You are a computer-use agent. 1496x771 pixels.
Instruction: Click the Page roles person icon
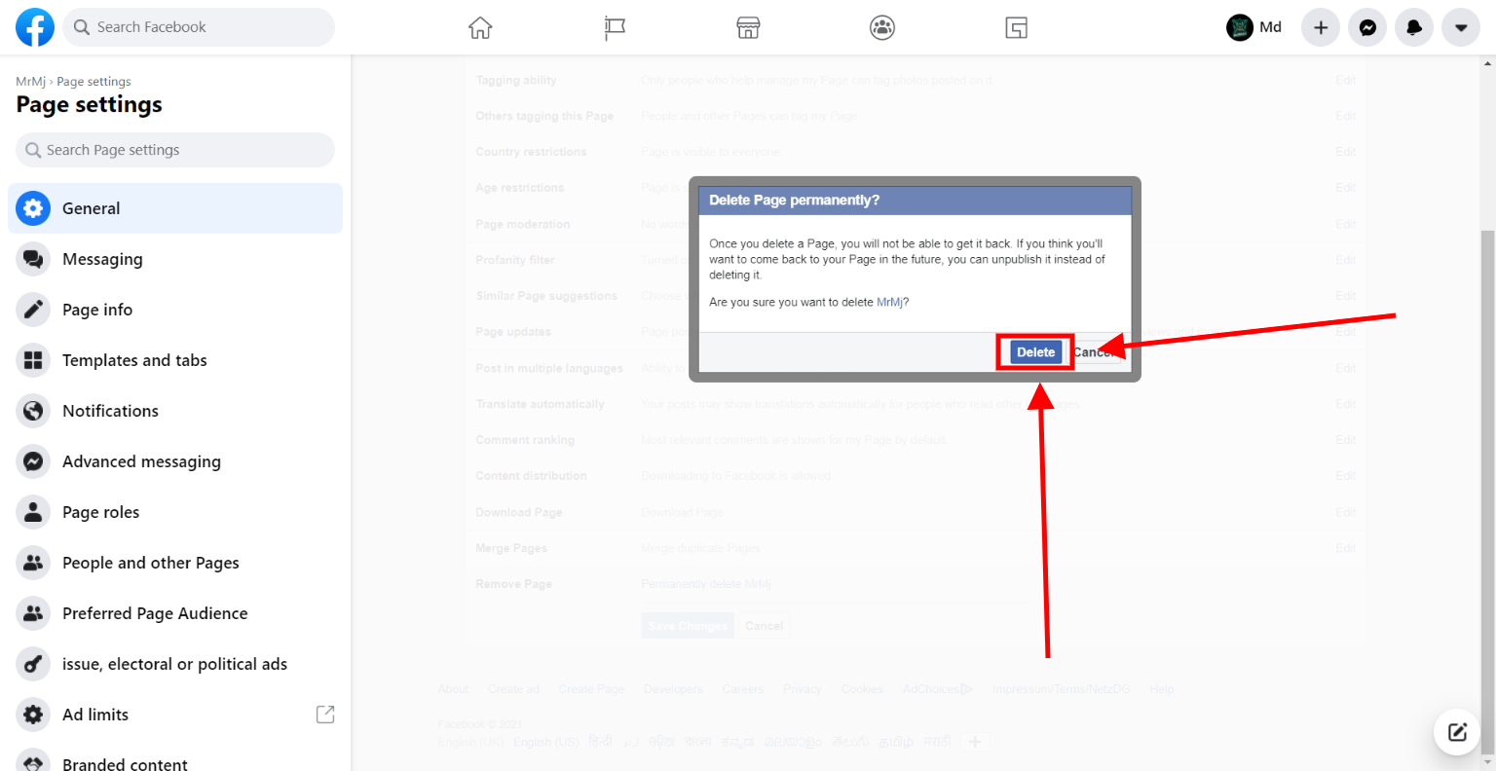click(33, 512)
